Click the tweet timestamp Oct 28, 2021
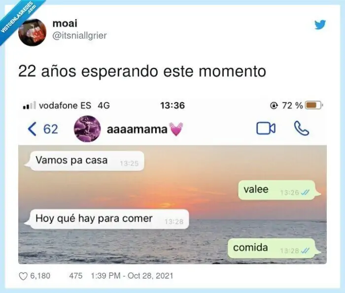 click(x=132, y=276)
